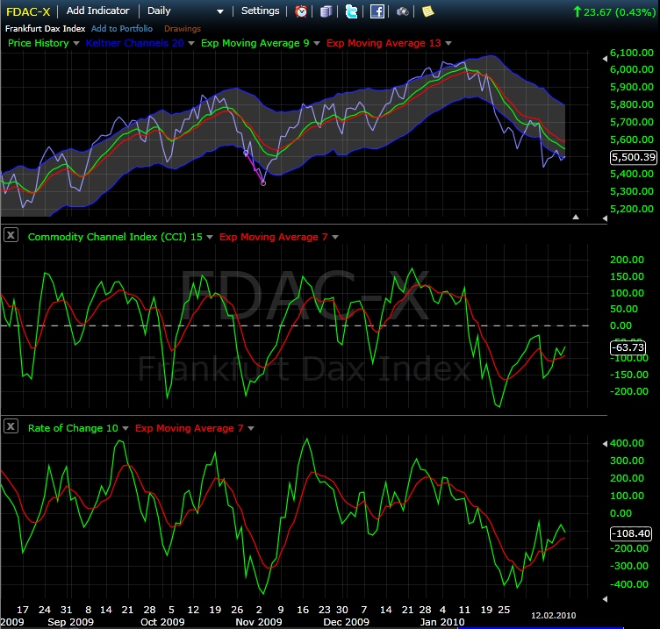660x629 pixels.
Task: Select the Exp Moving Average 13 label
Action: (x=384, y=43)
